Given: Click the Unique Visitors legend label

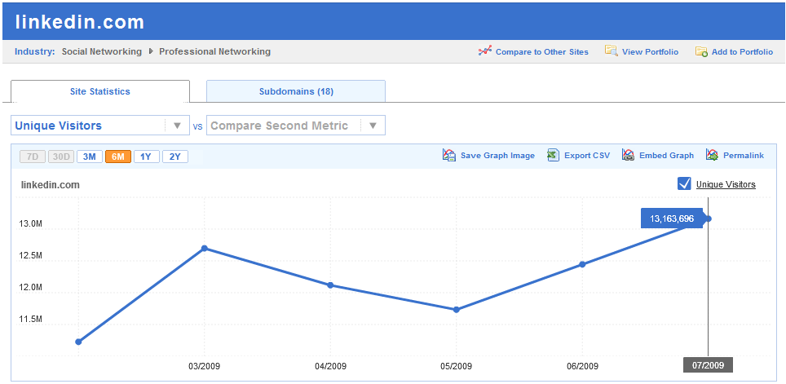Looking at the screenshot, I should pos(726,184).
